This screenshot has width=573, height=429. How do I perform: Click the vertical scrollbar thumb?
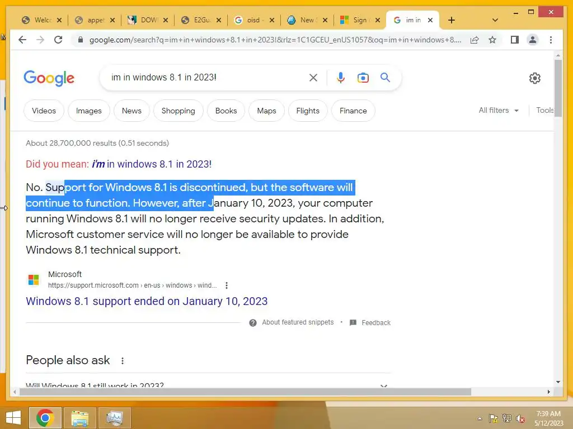(558, 88)
